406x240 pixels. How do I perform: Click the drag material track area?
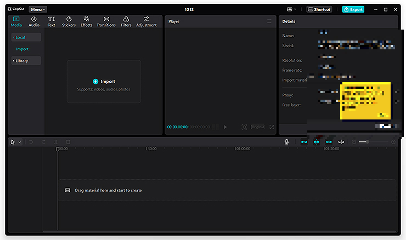click(x=227, y=190)
